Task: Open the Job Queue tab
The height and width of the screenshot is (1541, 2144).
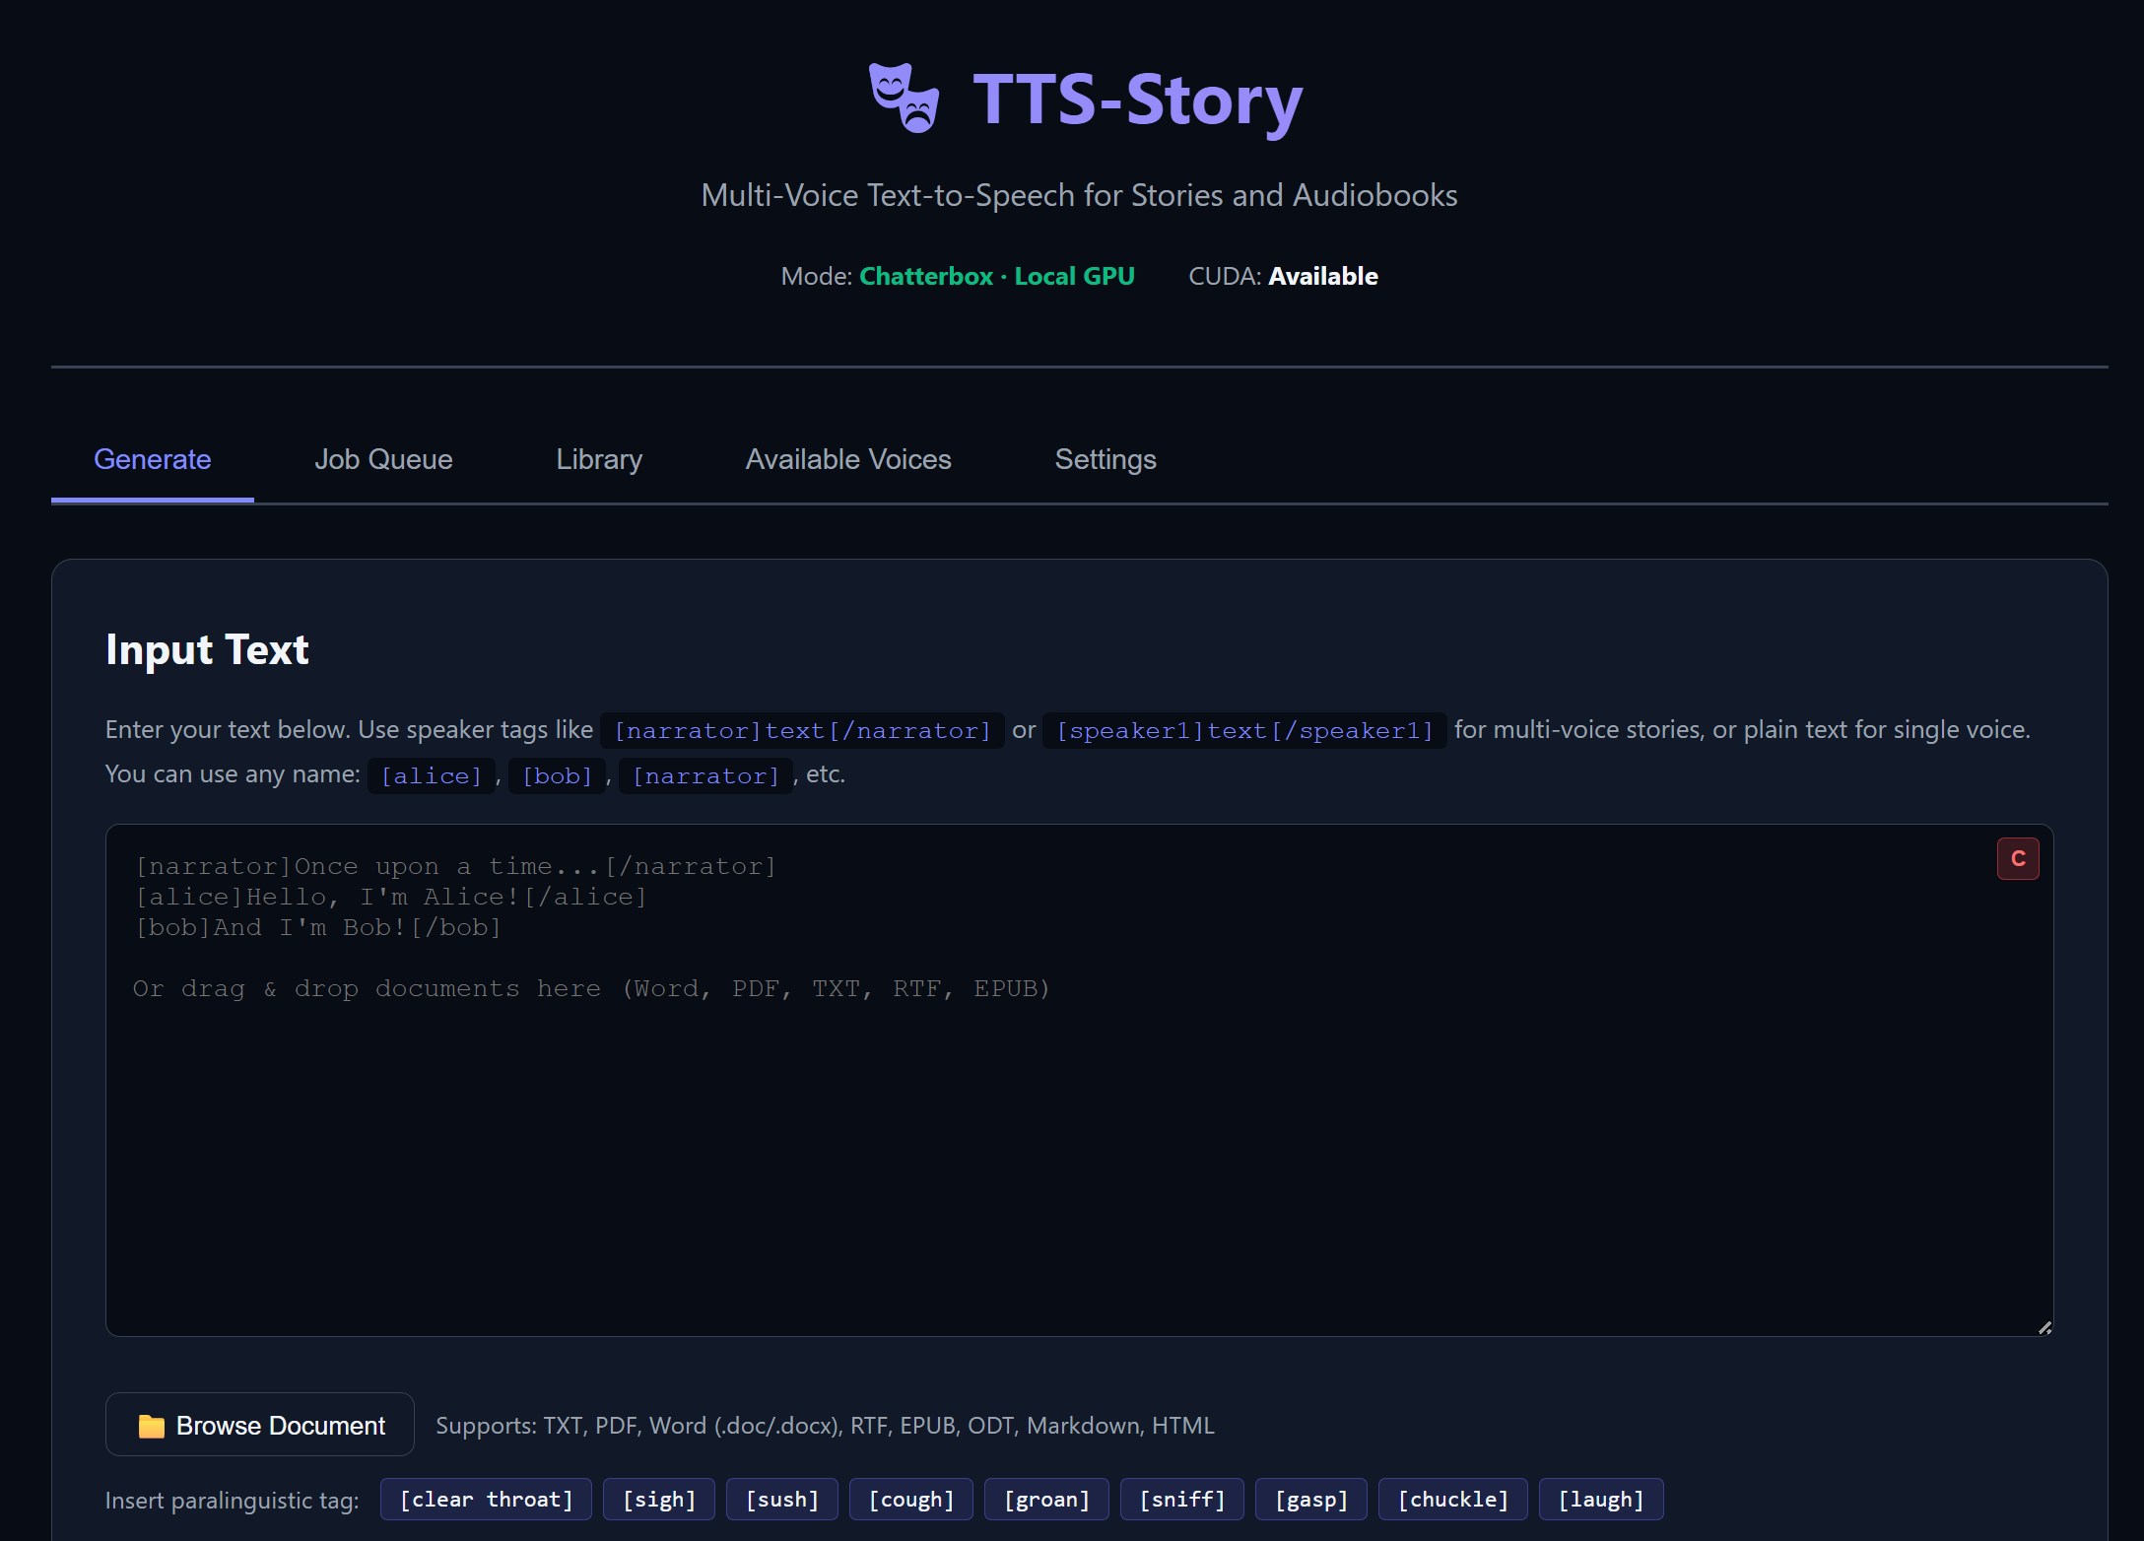Action: pos(383,459)
